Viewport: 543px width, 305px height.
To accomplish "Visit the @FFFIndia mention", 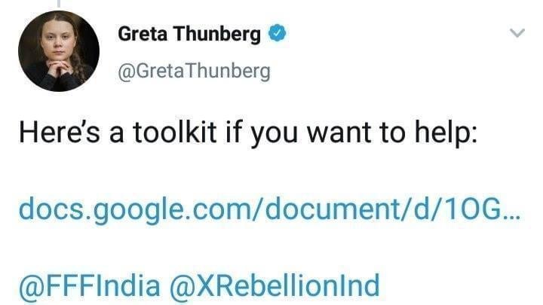I will pyautogui.click(x=89, y=285).
